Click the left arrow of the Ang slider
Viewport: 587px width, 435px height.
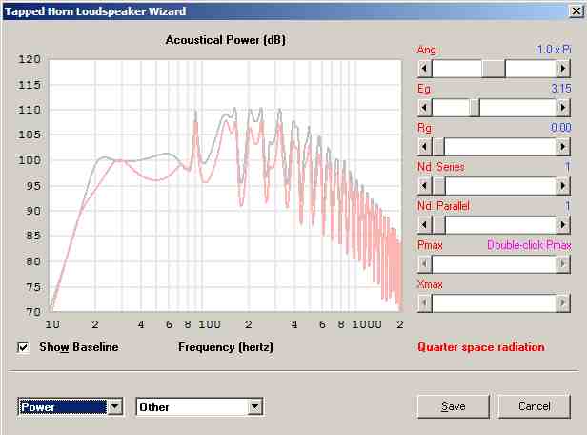point(425,69)
